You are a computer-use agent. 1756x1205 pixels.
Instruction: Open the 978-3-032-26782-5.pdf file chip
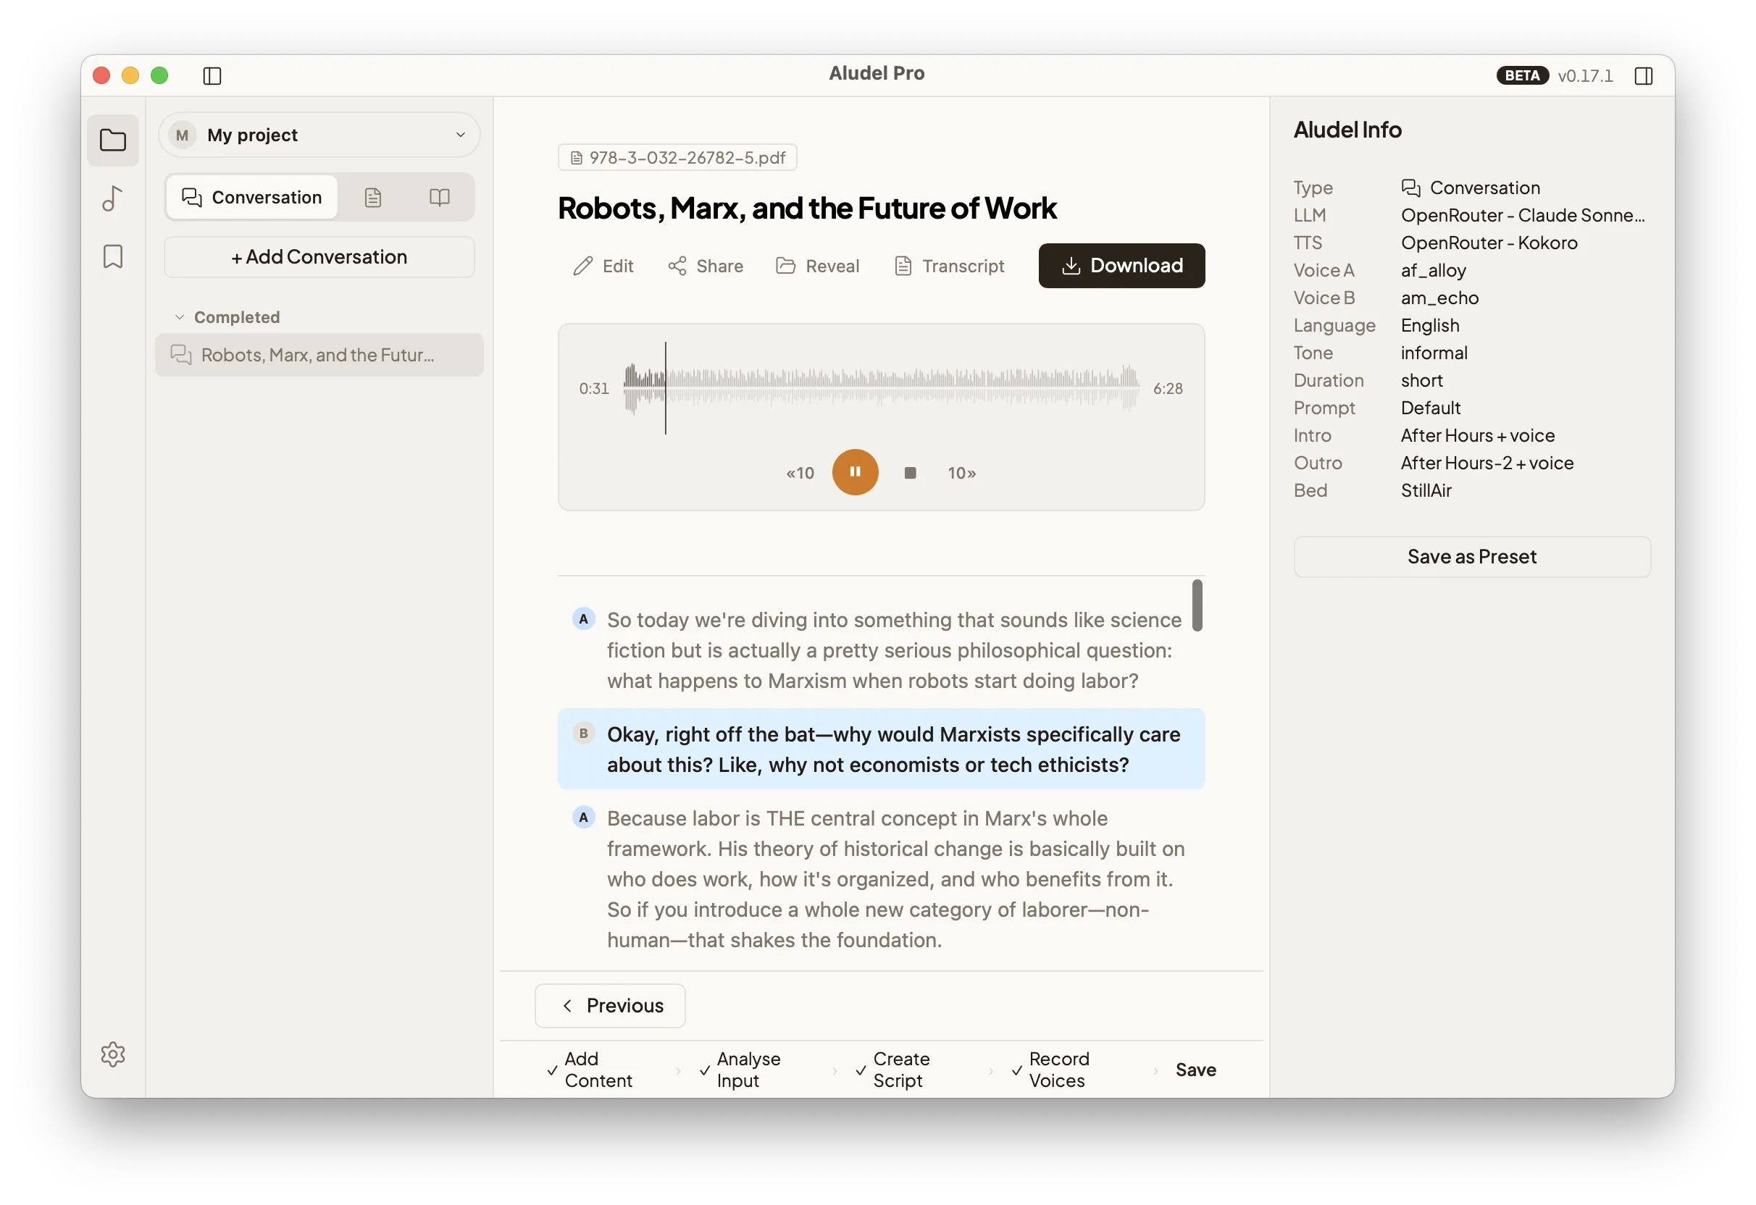(677, 158)
